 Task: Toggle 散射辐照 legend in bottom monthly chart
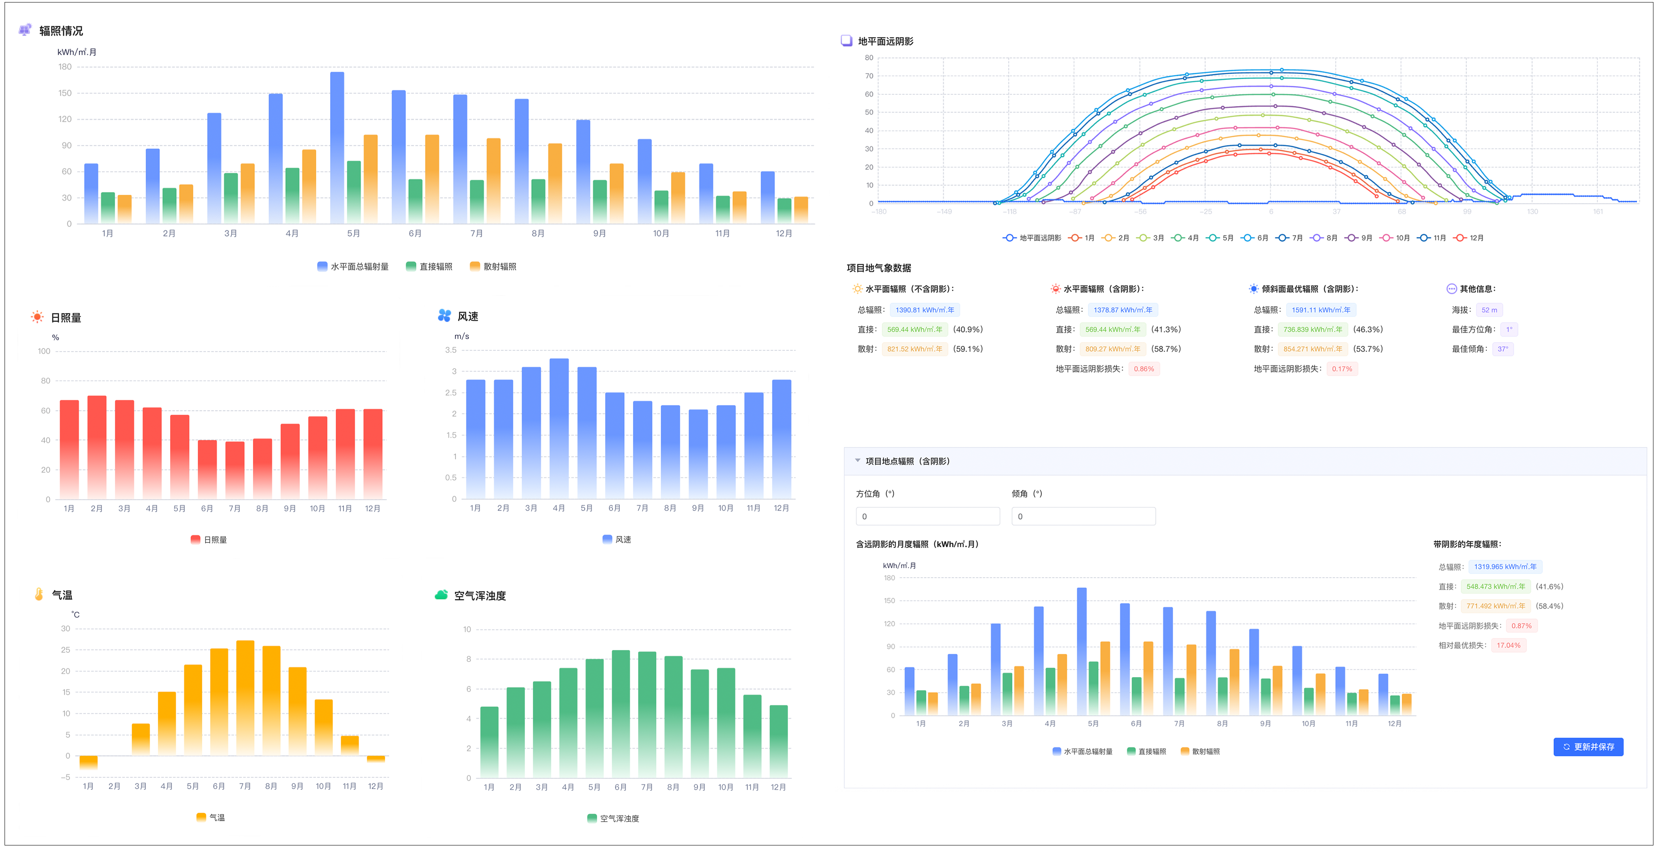1200,751
